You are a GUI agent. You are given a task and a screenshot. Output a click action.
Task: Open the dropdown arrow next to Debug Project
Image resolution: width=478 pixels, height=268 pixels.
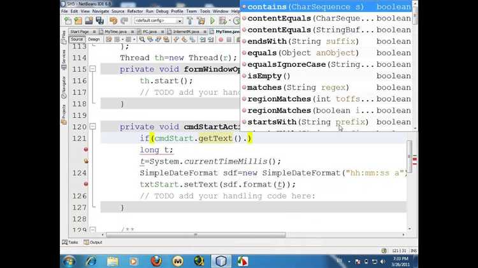pos(229,21)
